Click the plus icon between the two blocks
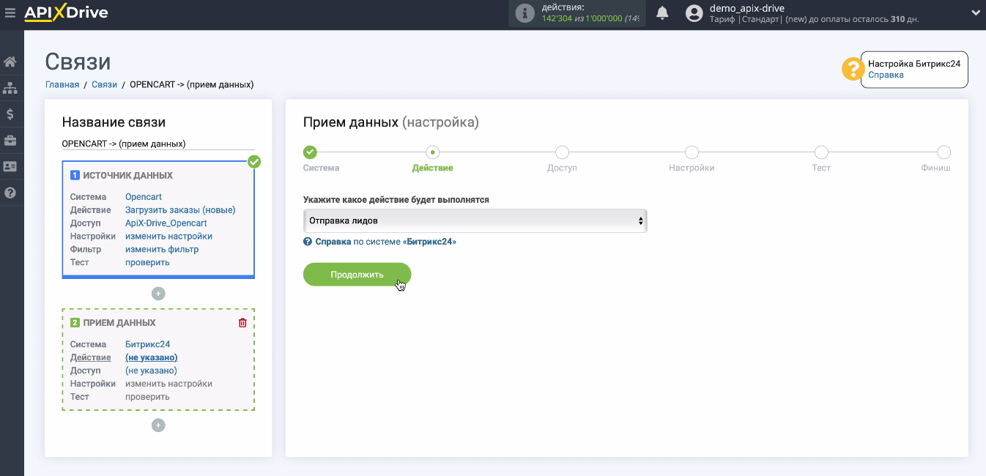The width and height of the screenshot is (986, 476). point(158,294)
